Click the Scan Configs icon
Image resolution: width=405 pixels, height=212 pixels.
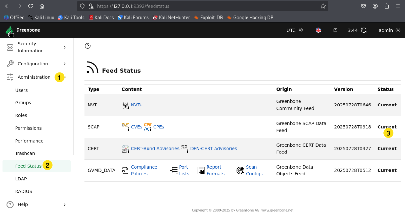240,171
